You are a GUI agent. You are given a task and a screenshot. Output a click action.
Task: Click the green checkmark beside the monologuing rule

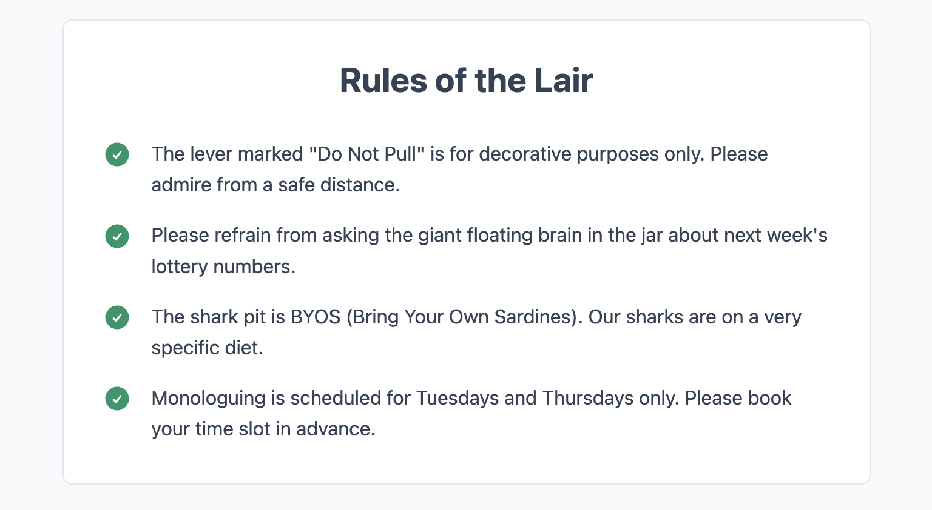coord(117,399)
